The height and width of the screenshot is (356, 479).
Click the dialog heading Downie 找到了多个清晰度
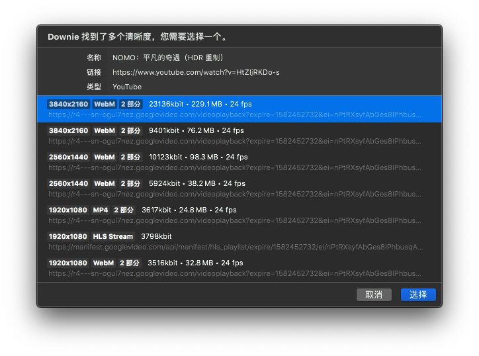[x=138, y=37]
